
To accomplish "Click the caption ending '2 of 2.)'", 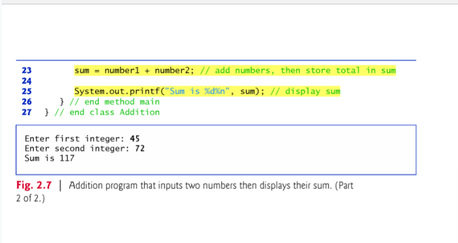I will pyautogui.click(x=30, y=199).
